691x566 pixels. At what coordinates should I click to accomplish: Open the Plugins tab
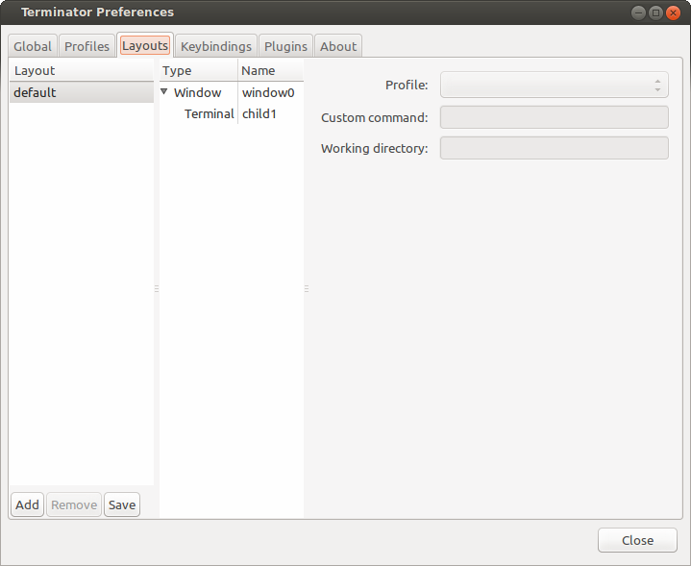[x=285, y=46]
